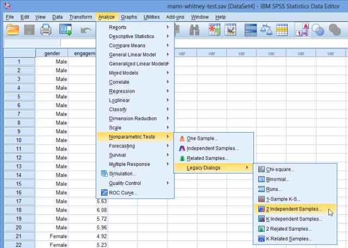Click the Find binoculars icon
The image size is (348, 248).
coord(194,30)
